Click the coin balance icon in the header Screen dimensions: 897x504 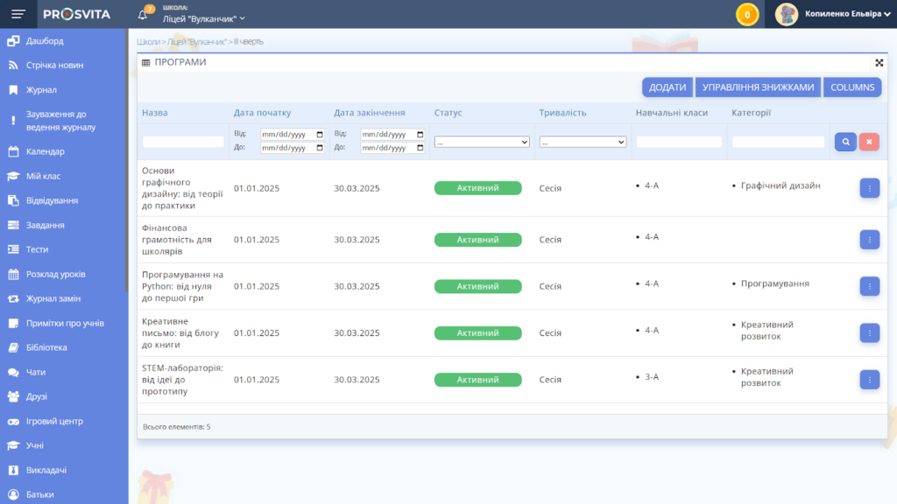tap(747, 14)
